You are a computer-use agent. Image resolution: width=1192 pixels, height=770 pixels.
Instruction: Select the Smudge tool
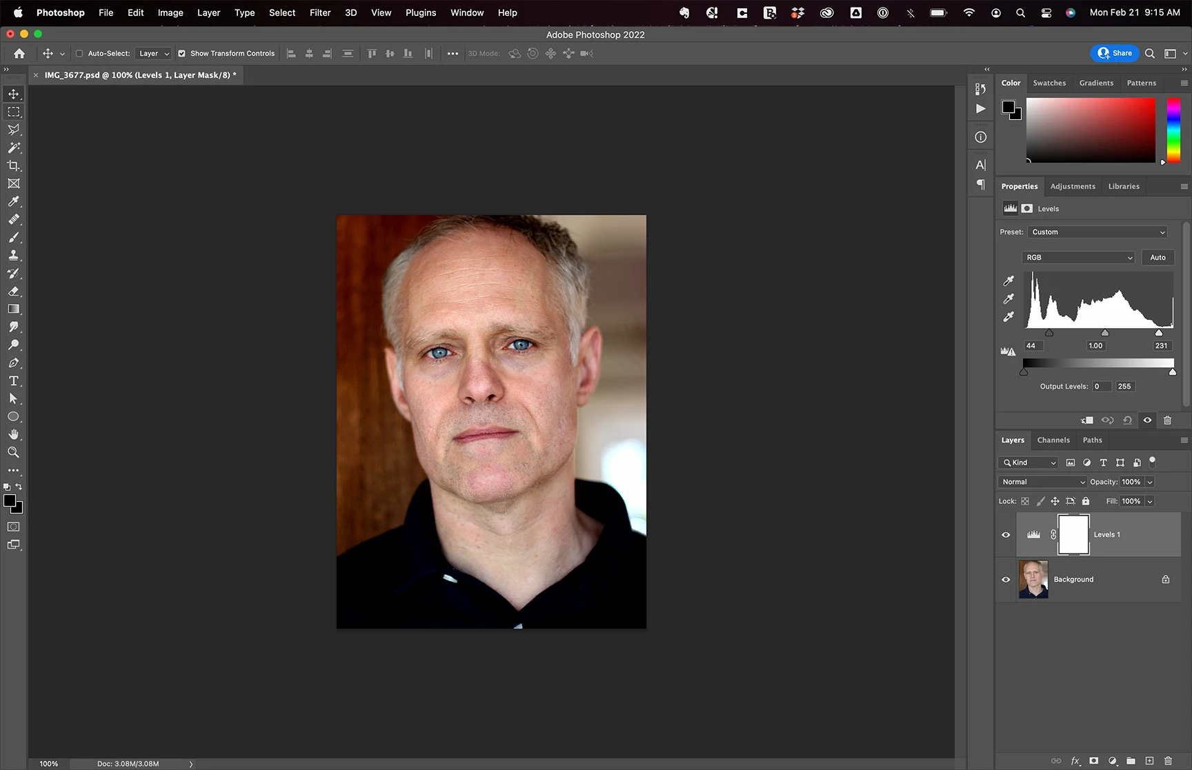tap(14, 327)
